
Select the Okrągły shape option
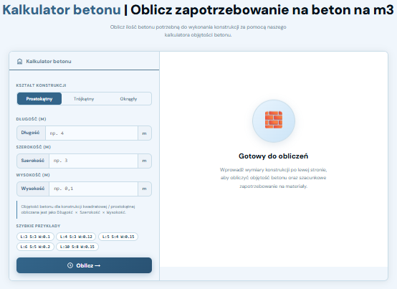pyautogui.click(x=128, y=99)
